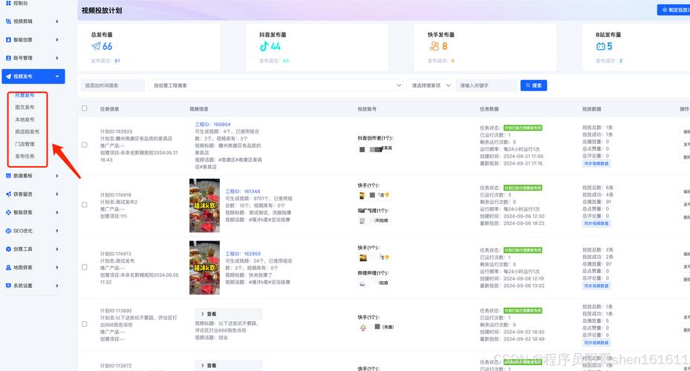Focus the 请输入关键字 keyword field
Screen dimensions: 690x371
(x=486, y=85)
